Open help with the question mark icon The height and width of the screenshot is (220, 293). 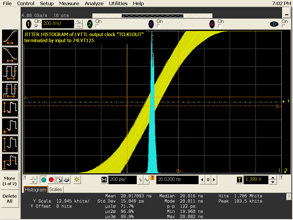[289, 197]
